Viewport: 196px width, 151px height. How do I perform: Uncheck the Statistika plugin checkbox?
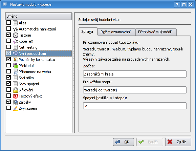[x=8, y=78]
